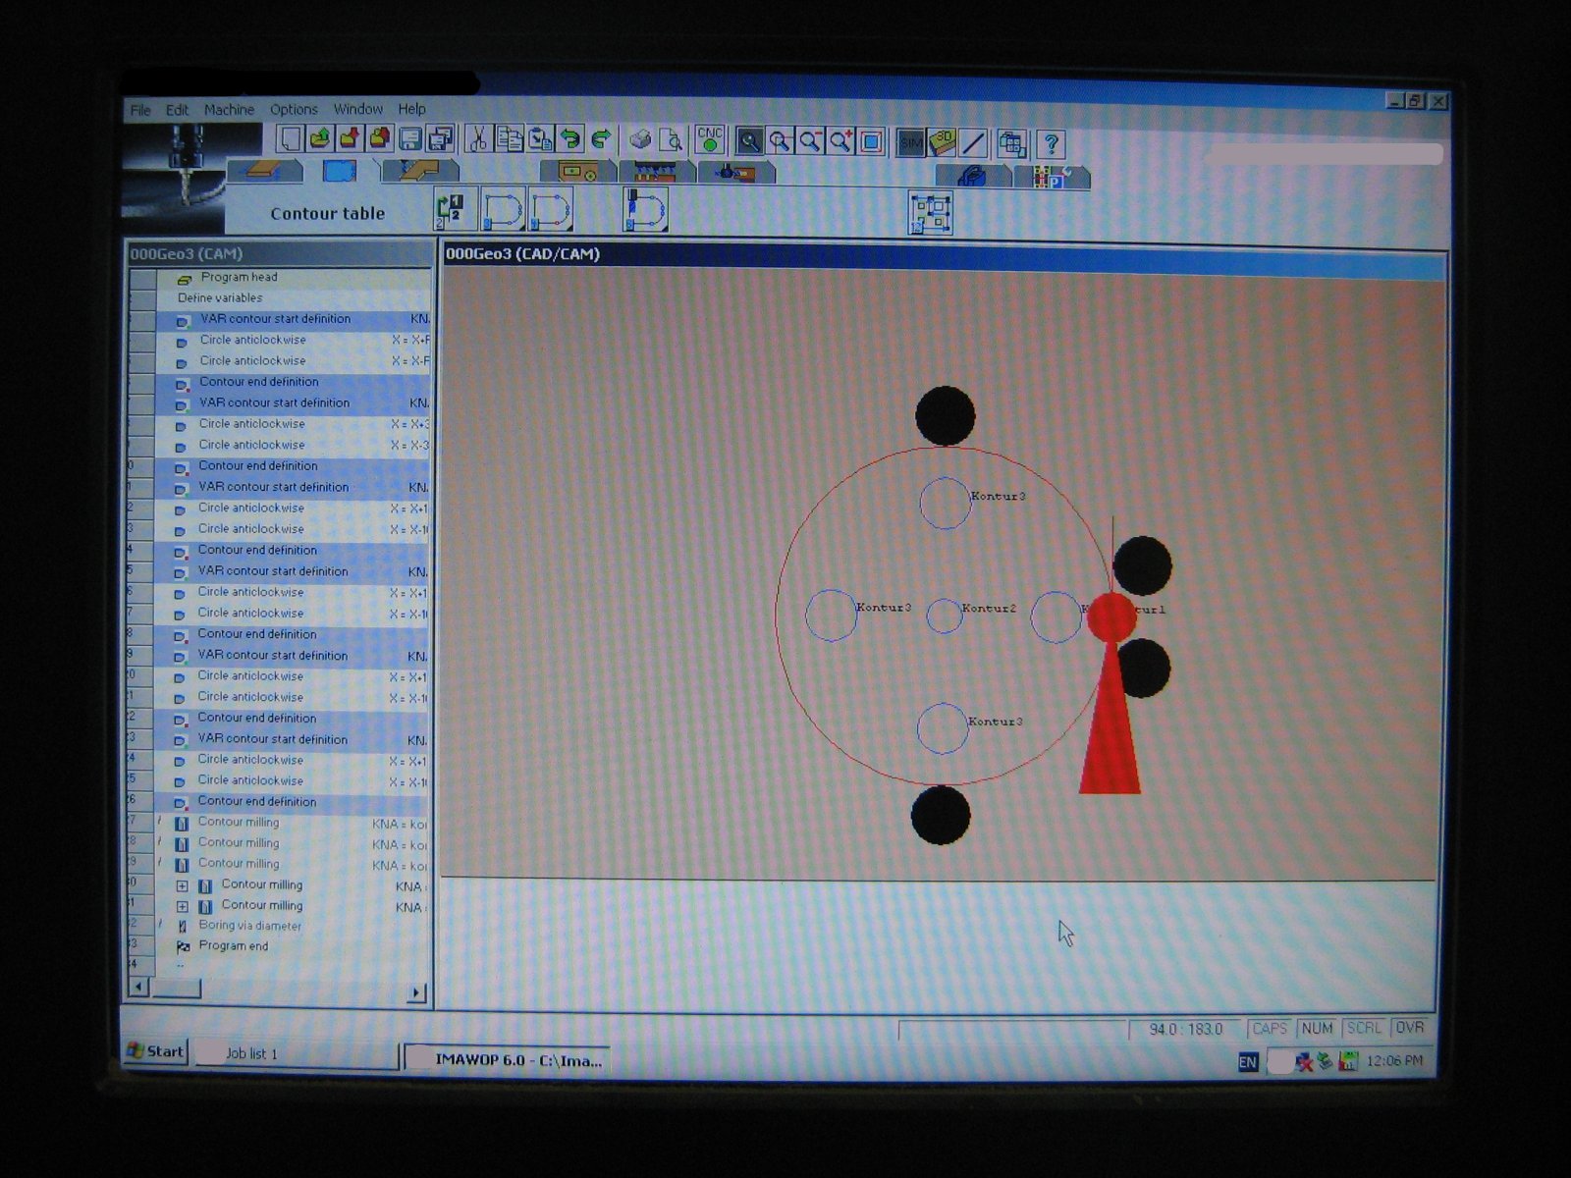The width and height of the screenshot is (1571, 1178).
Task: Switch to the blue contour shape tab
Action: click(x=339, y=172)
